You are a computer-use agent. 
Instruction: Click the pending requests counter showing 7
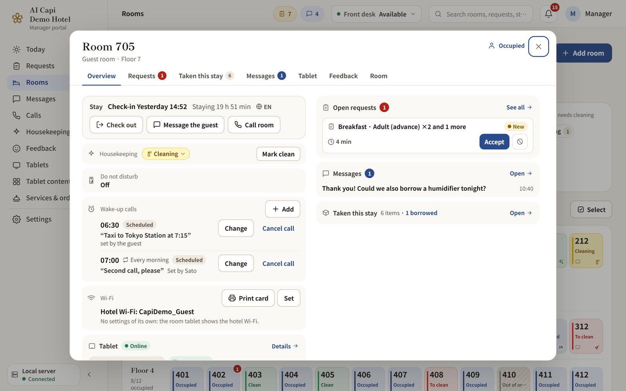[x=285, y=14]
